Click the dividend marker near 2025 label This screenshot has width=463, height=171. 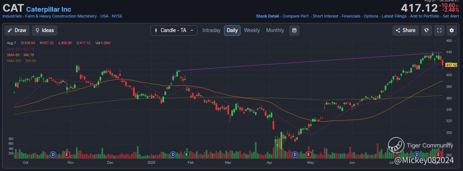(173, 155)
